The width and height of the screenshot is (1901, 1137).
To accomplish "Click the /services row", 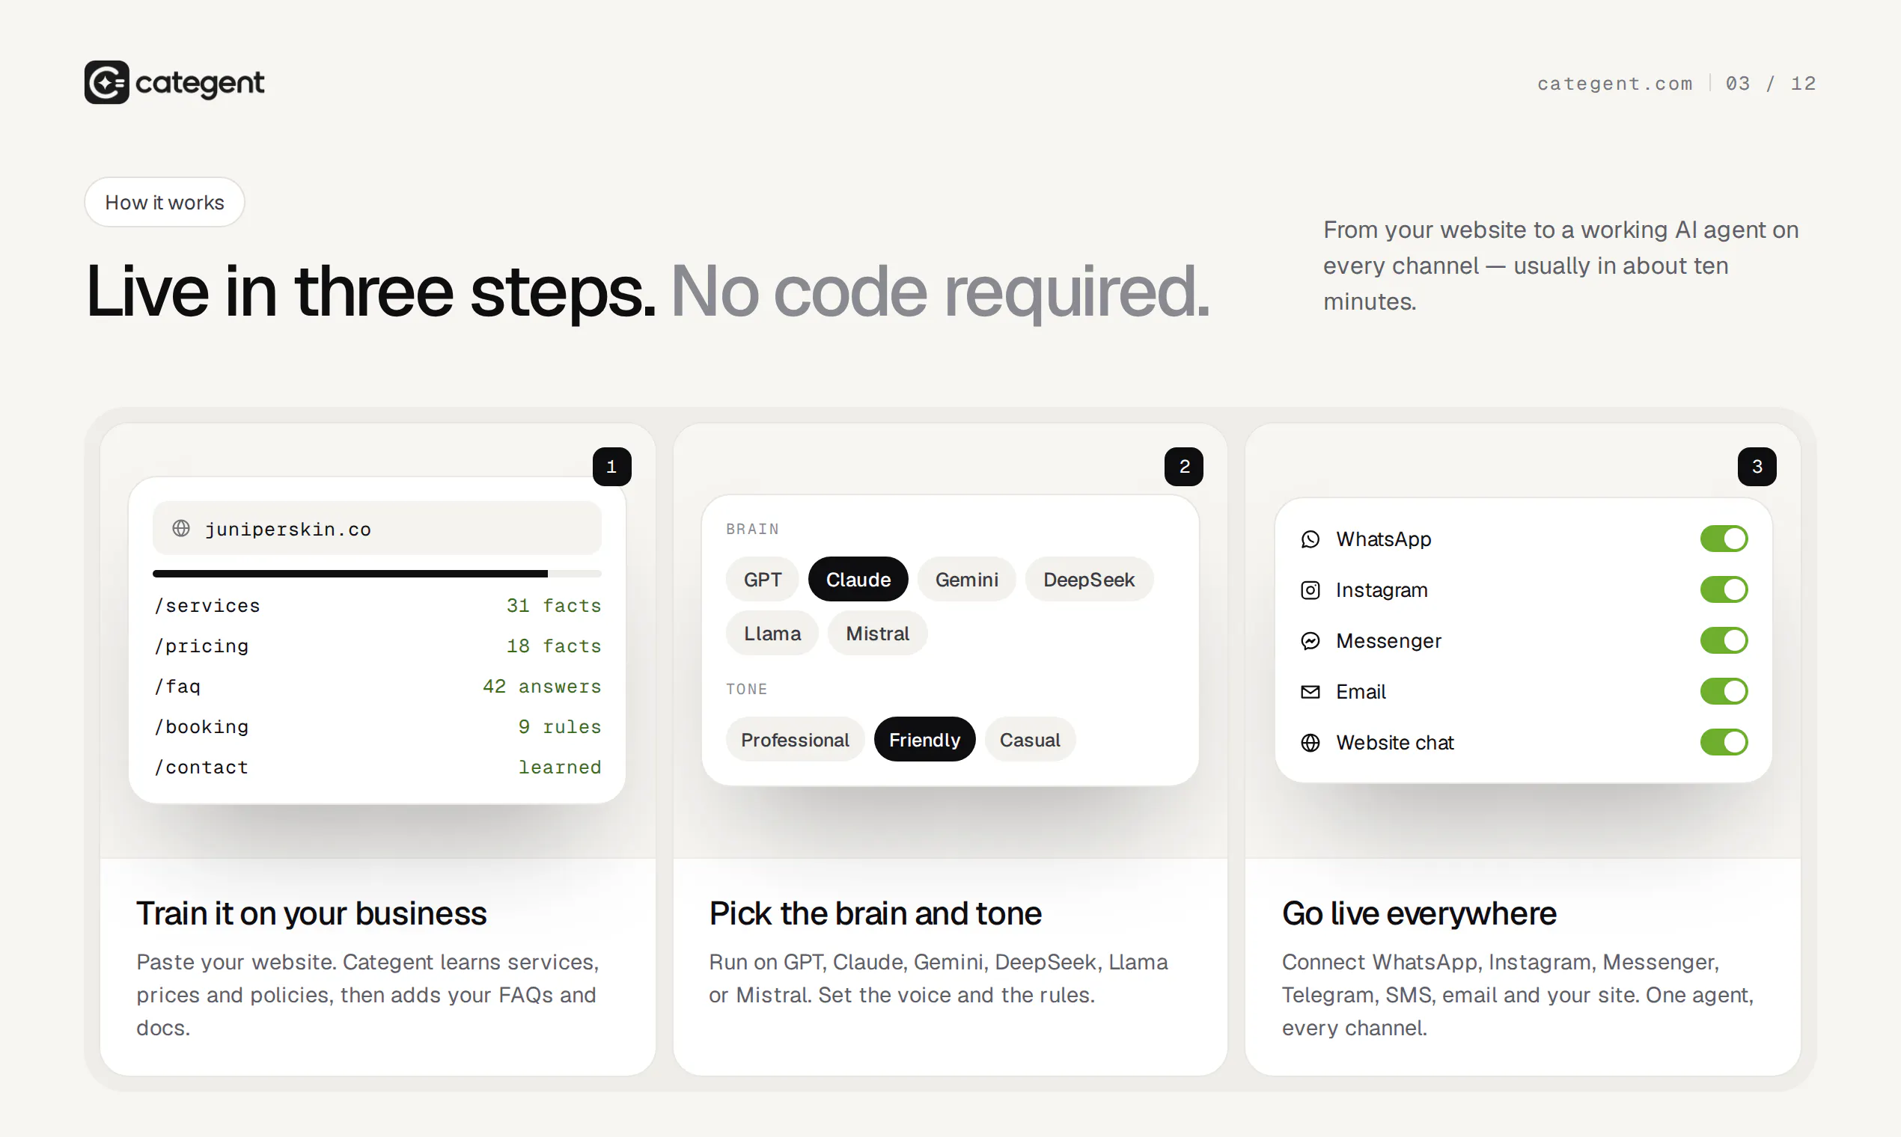I will (x=376, y=605).
